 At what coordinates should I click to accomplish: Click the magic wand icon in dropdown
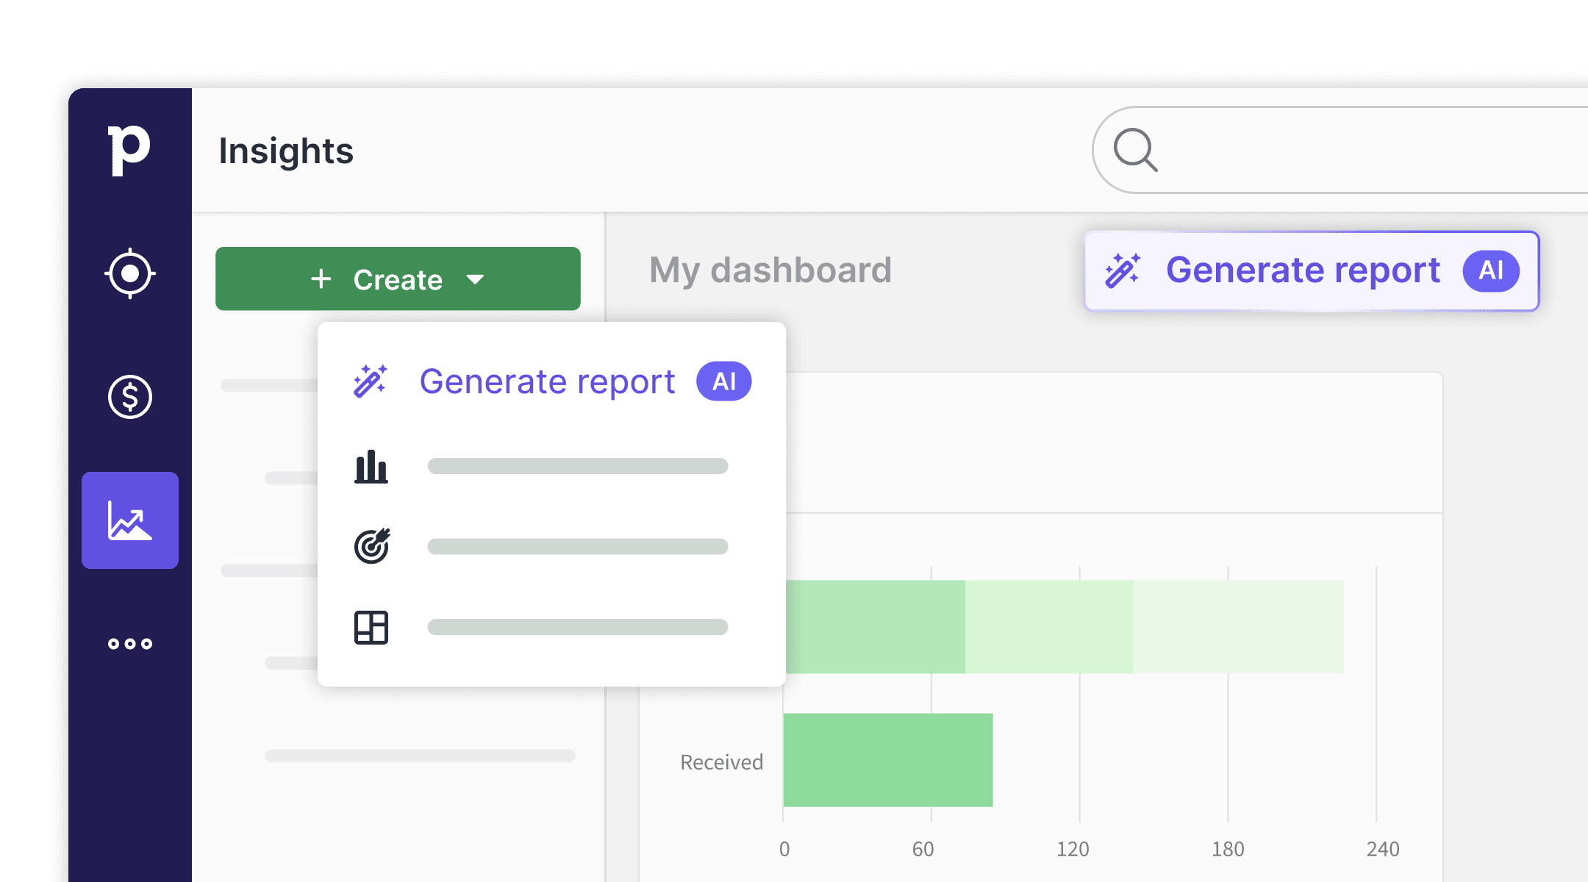click(370, 381)
